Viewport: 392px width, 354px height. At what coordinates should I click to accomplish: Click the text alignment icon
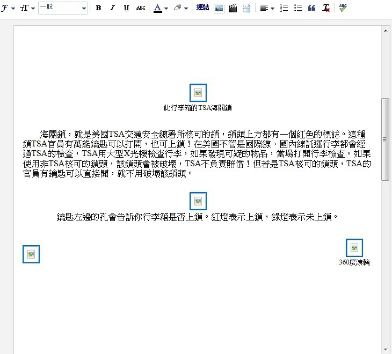[264, 8]
